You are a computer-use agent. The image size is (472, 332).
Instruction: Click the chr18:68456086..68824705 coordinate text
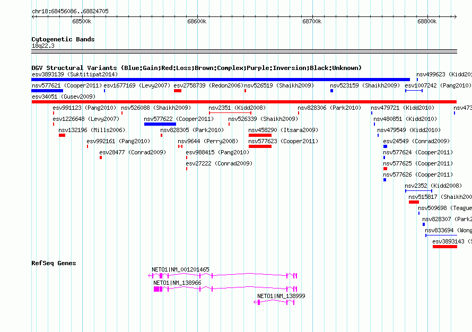[x=70, y=11]
